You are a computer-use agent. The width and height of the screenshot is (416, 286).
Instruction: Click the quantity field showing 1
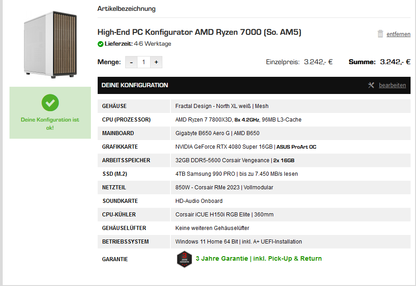point(143,62)
